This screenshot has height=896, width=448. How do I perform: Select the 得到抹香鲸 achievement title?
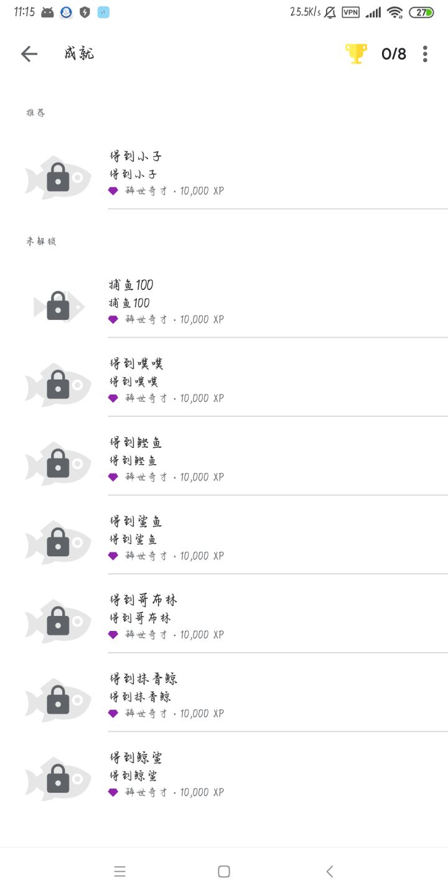[144, 679]
